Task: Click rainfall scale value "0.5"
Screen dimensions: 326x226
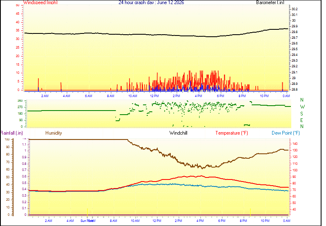Action: coord(25,183)
